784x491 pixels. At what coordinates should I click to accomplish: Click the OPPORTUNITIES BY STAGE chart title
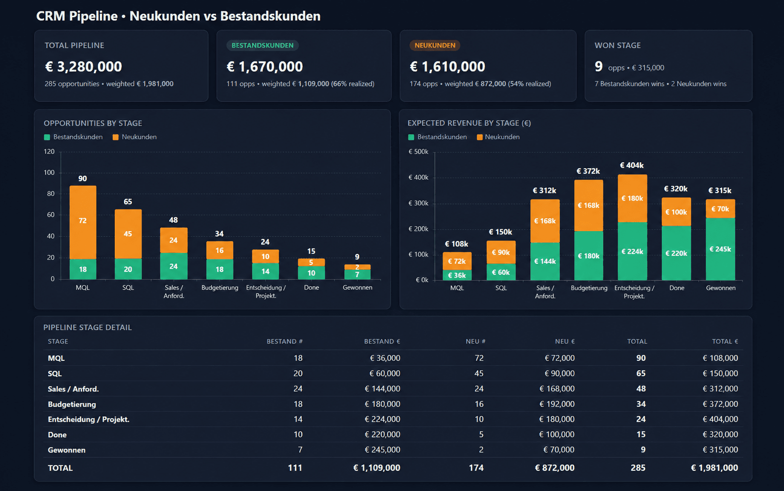pos(93,123)
